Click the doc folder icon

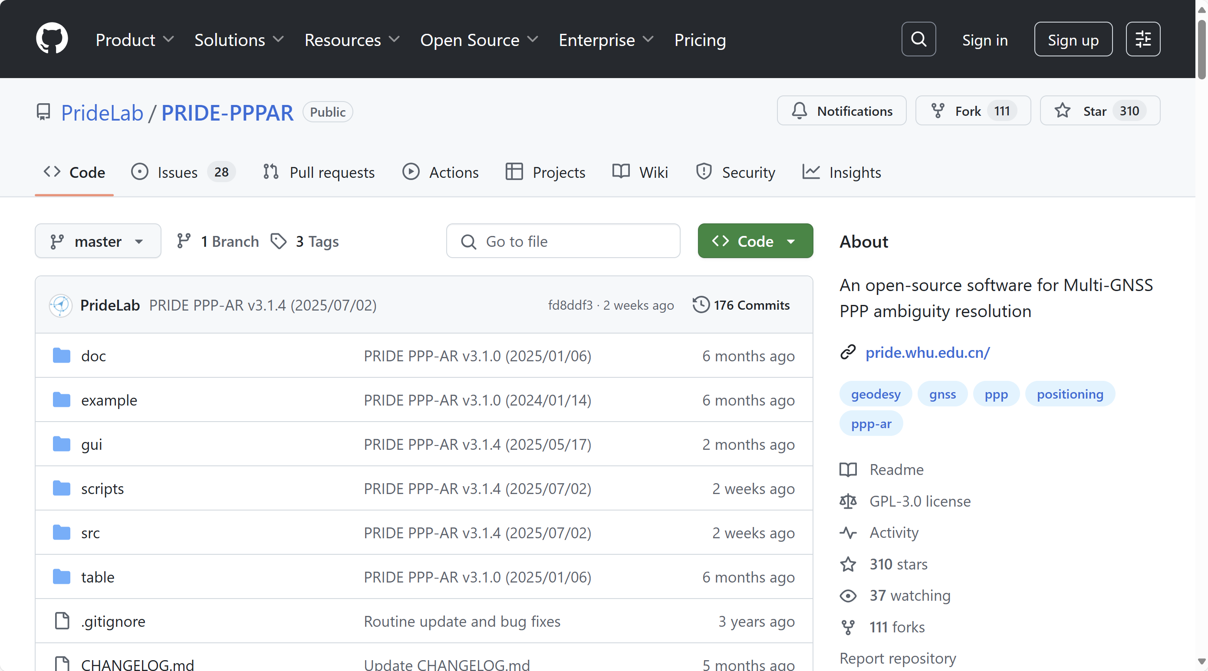[x=62, y=356]
